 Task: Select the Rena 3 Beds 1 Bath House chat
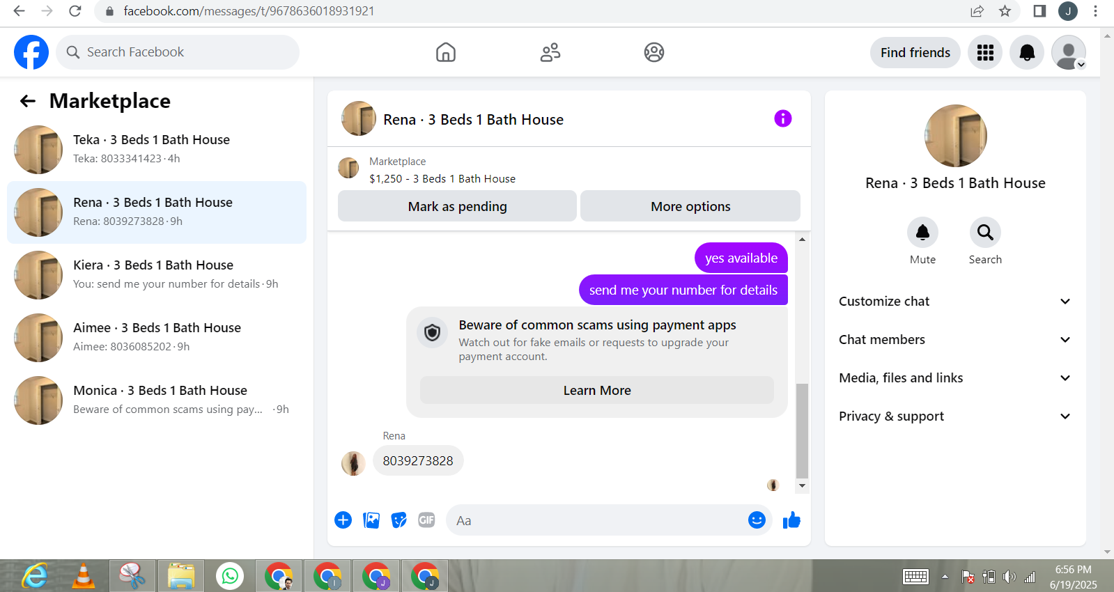[x=157, y=212]
